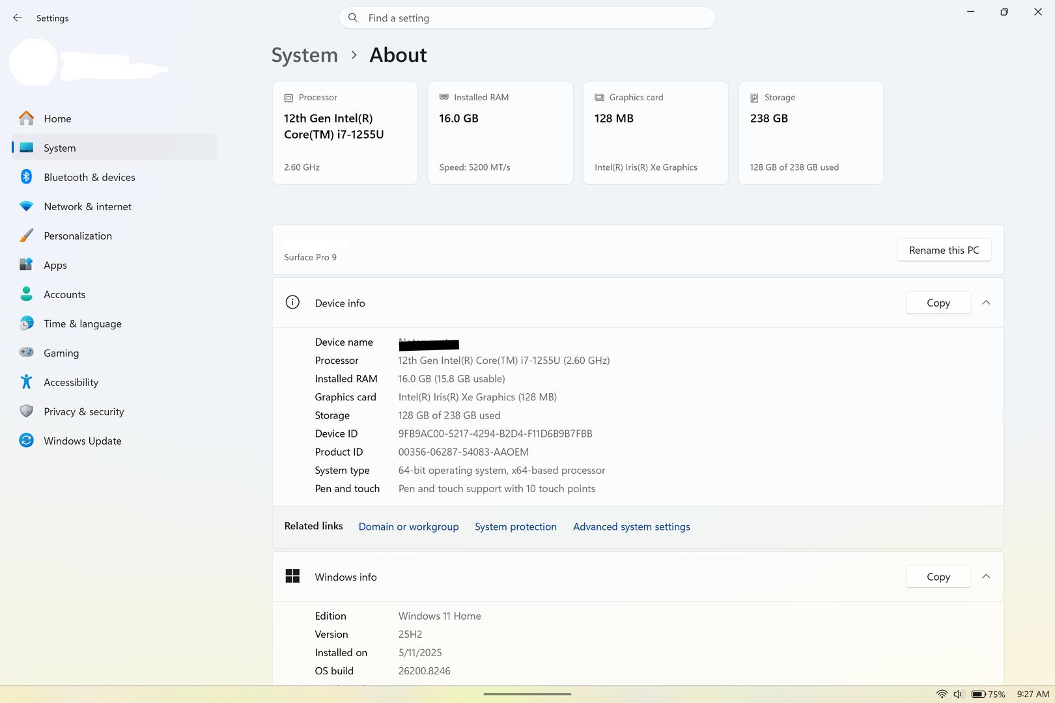Image resolution: width=1055 pixels, height=703 pixels.
Task: Click the back arrow in Settings
Action: pos(18,18)
